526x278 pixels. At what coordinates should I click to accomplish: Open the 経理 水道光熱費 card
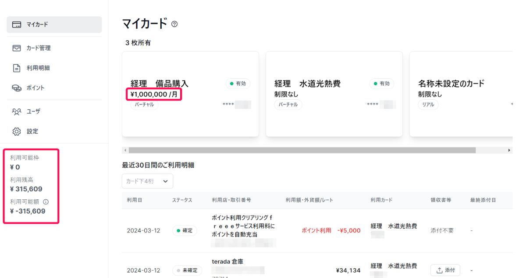click(x=334, y=94)
